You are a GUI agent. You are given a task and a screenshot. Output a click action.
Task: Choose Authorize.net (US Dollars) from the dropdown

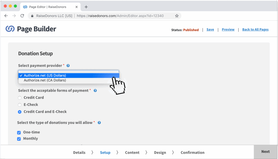tap(45, 75)
